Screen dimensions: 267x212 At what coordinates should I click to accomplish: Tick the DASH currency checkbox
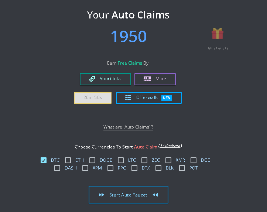tap(57, 168)
